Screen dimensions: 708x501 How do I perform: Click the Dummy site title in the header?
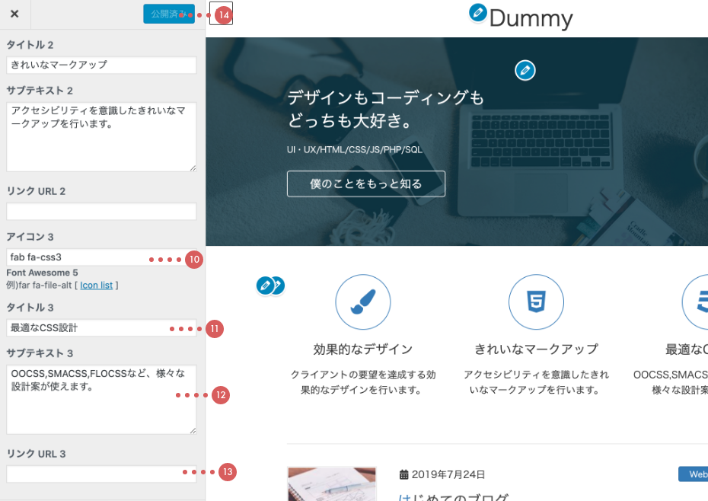pos(531,18)
